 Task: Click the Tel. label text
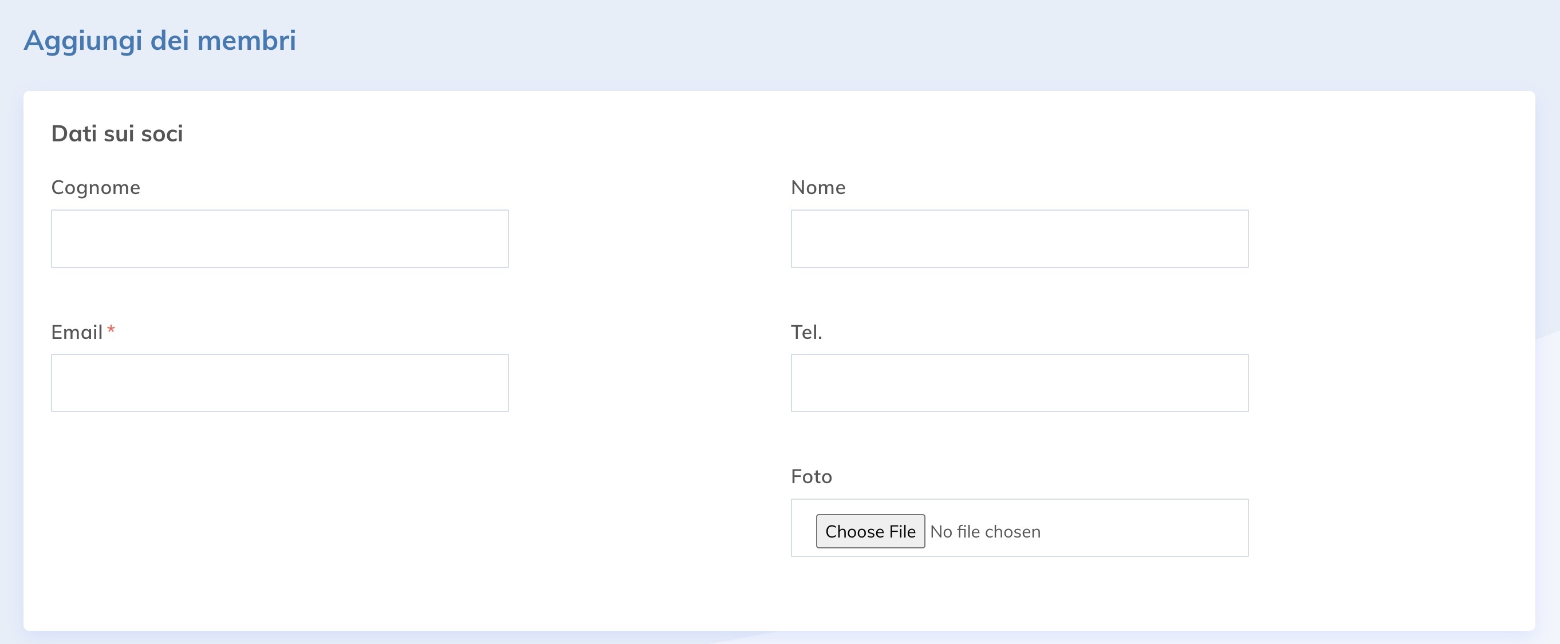806,332
